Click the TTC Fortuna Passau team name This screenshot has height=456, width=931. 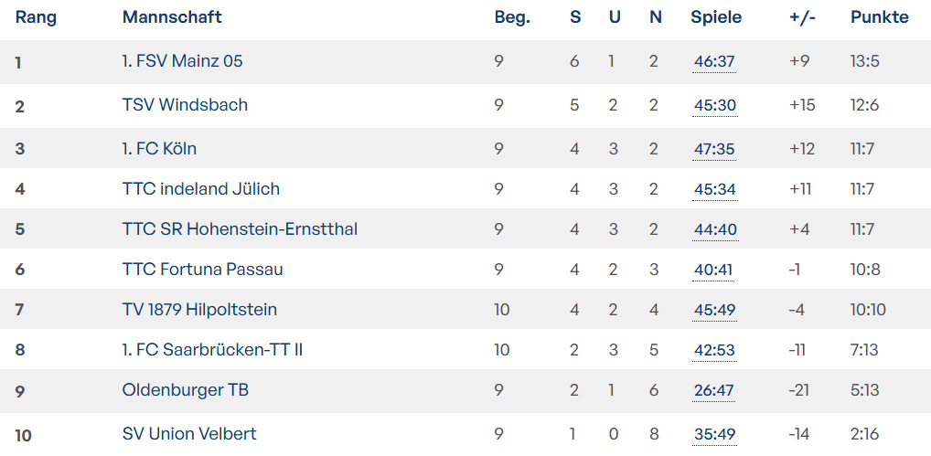tap(203, 270)
